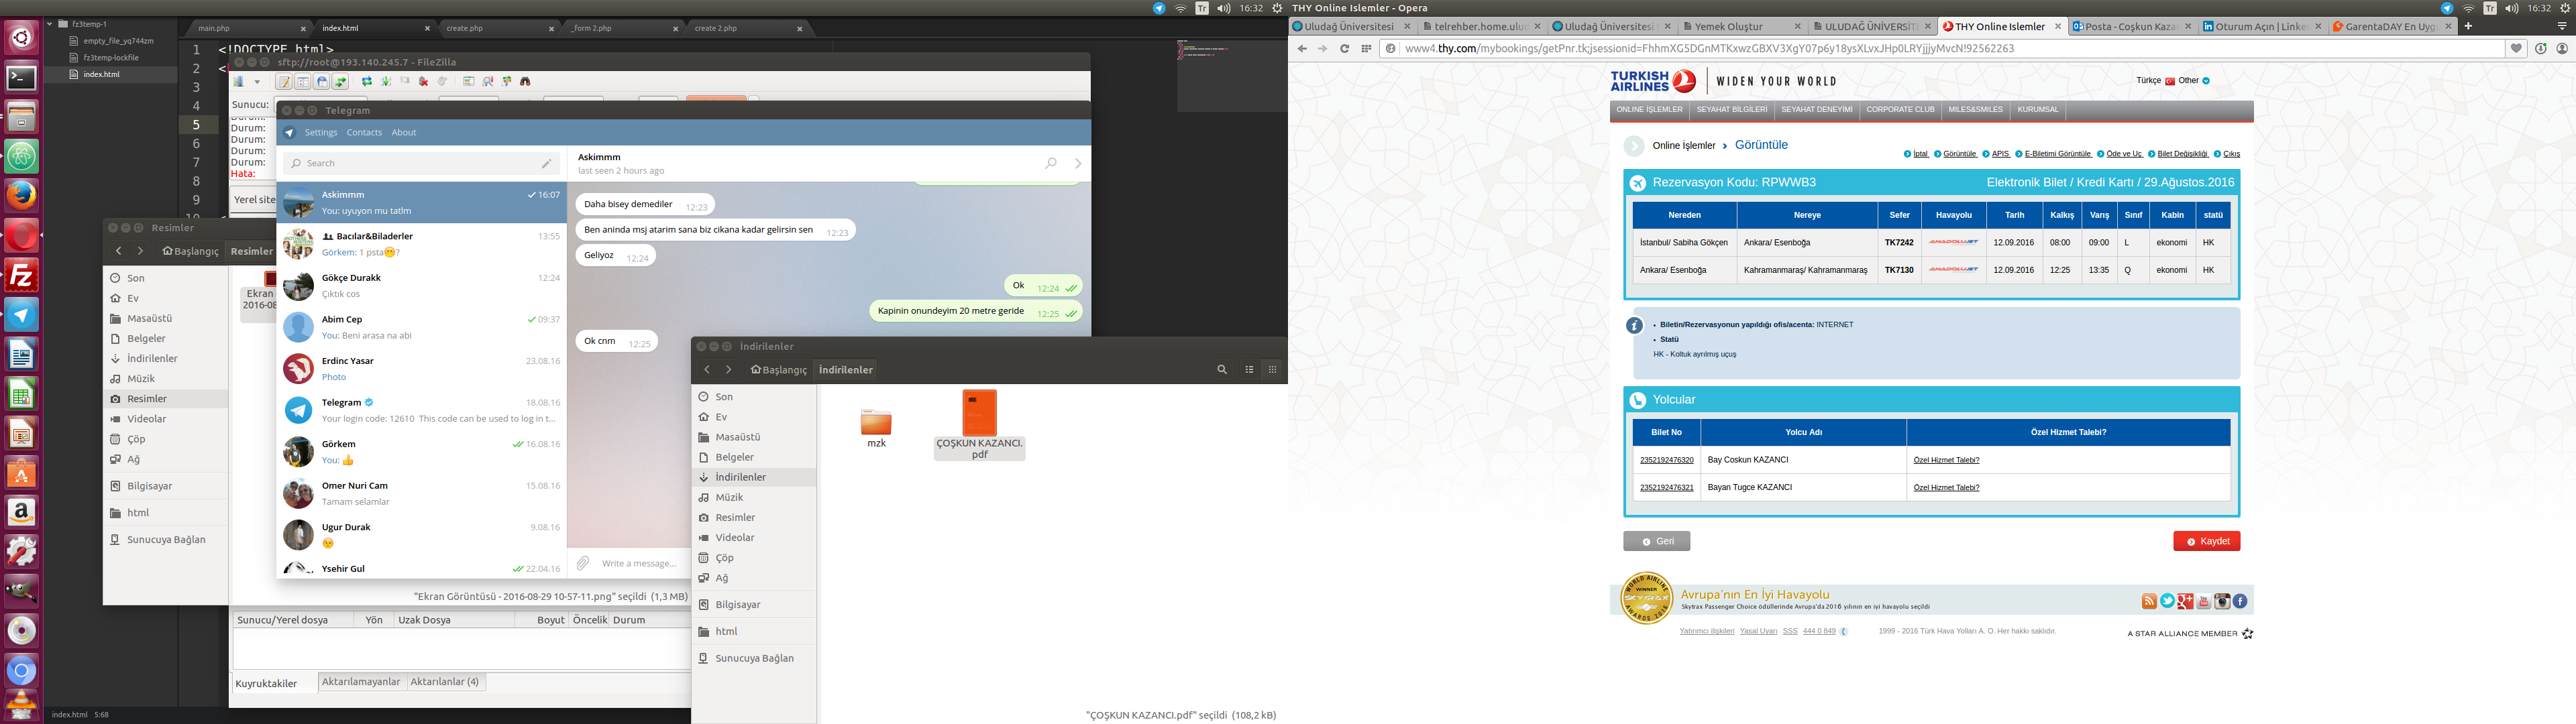Open the mzk folder
The width and height of the screenshot is (2576, 724).
tap(876, 422)
